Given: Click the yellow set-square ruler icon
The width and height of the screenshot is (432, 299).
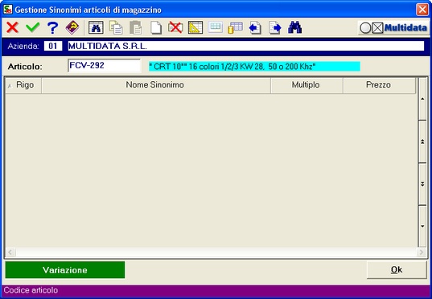Looking at the screenshot, I should tap(195, 27).
